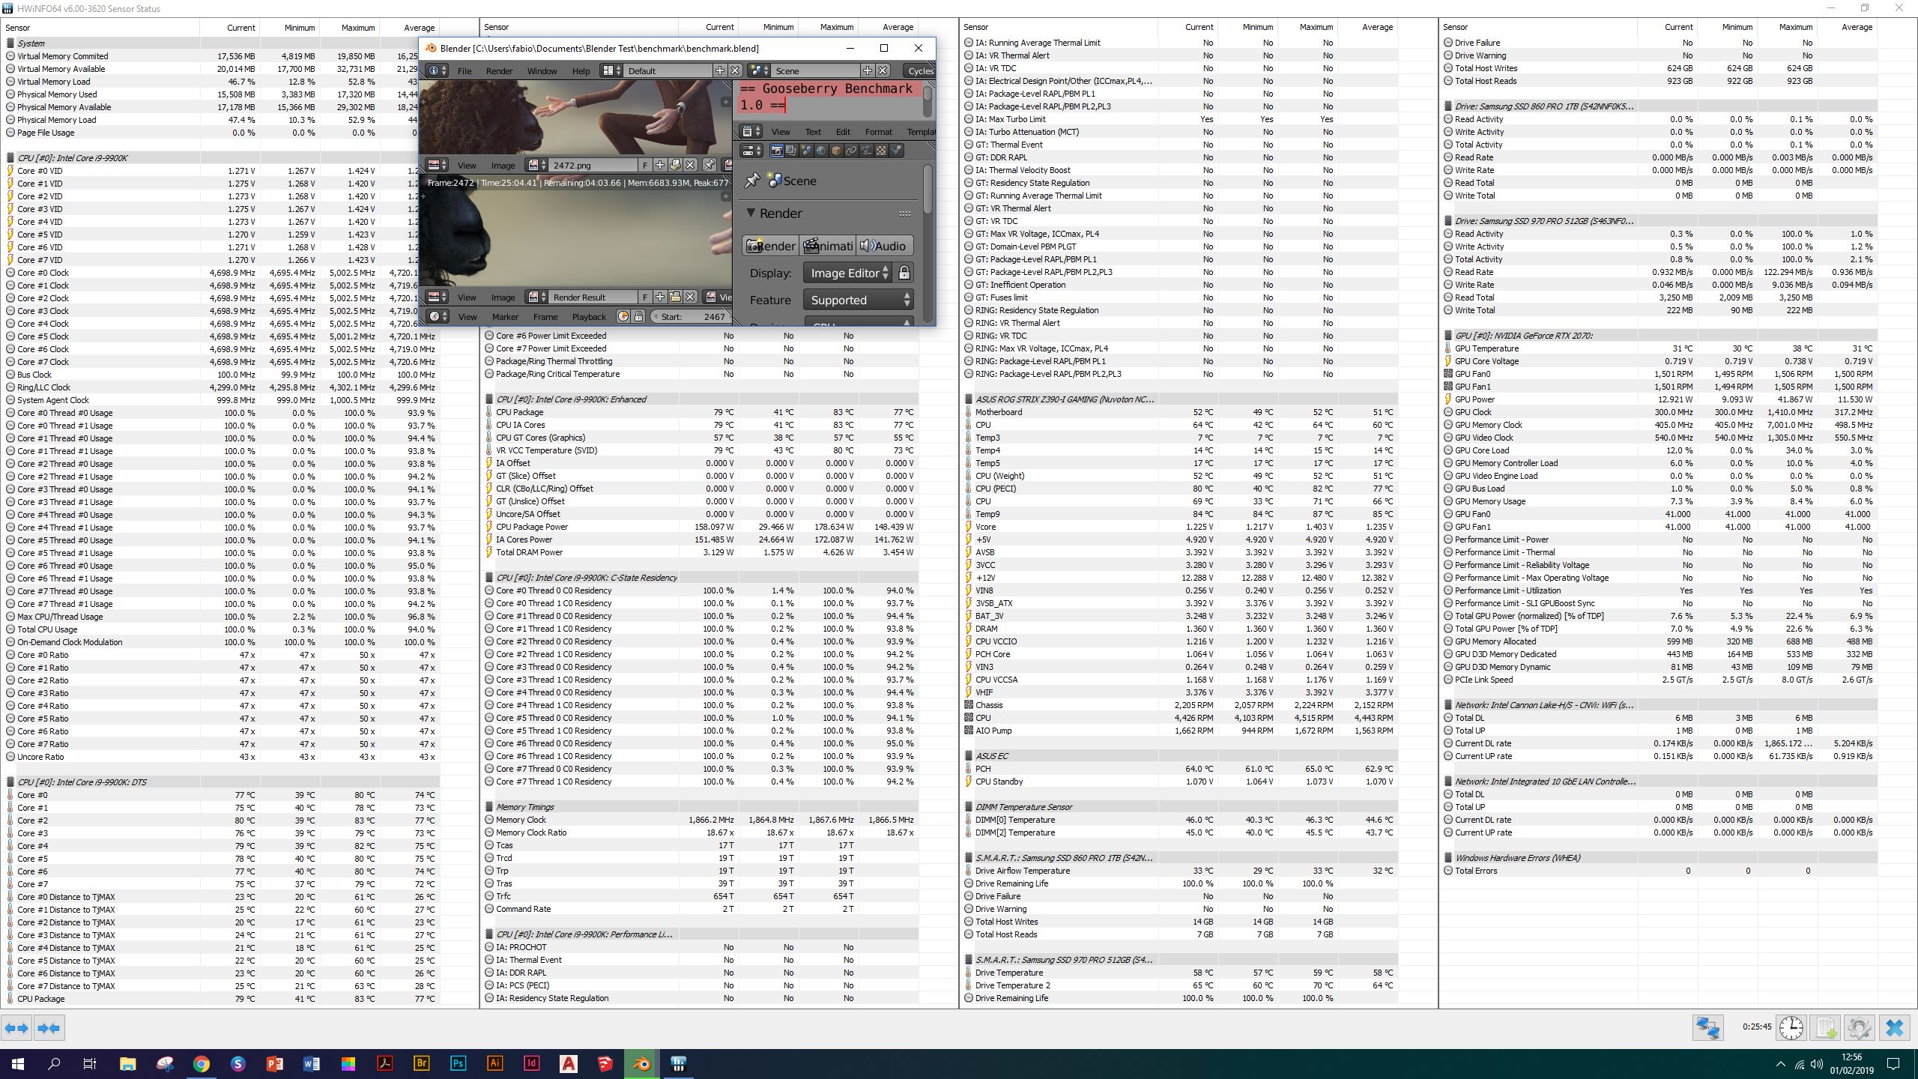This screenshot has width=1918, height=1079.
Task: Click expand-columns blue arrows button
Action: pos(17,1028)
